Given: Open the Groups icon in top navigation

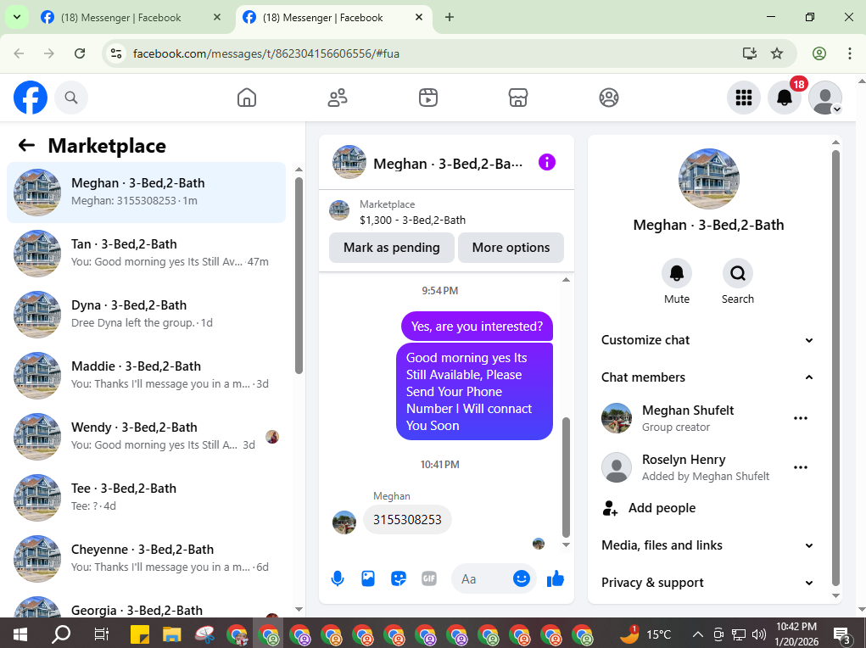Looking at the screenshot, I should pos(609,98).
